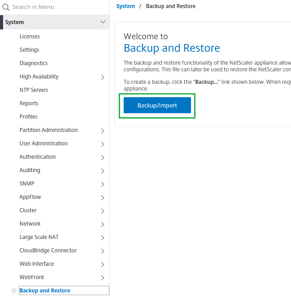Expand the WebFront submenu arrow
Viewport: 291px width, 296px height.
tap(103, 278)
